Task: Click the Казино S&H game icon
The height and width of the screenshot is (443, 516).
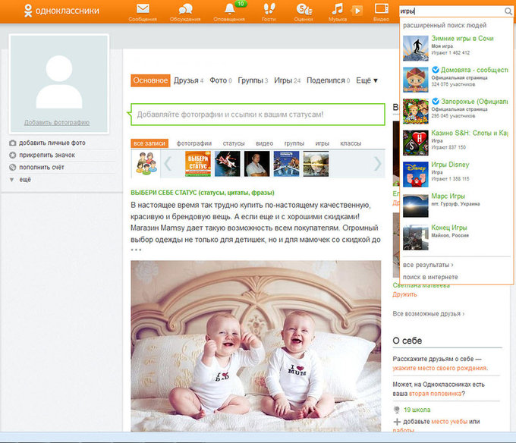Action: coord(416,143)
